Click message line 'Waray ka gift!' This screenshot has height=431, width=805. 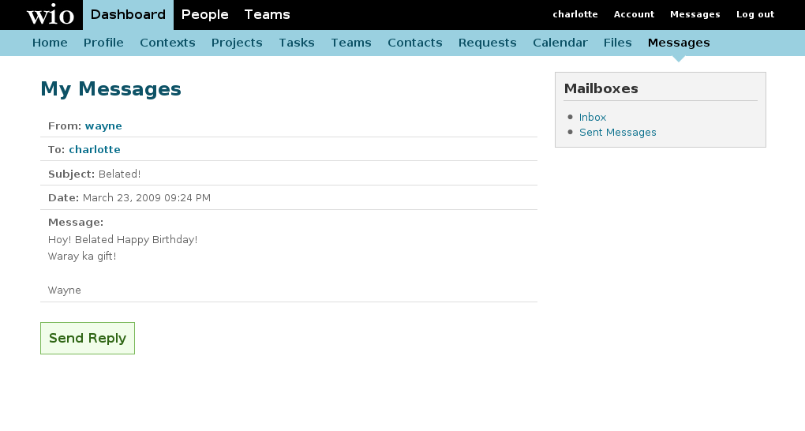pos(82,256)
